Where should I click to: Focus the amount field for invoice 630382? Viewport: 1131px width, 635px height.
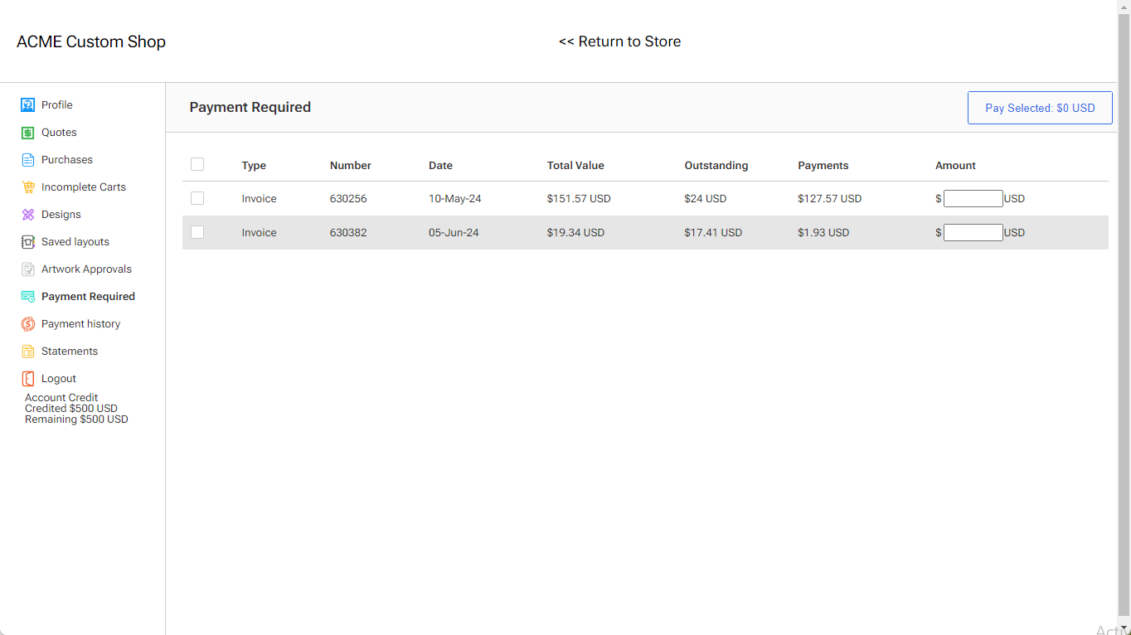tap(973, 232)
